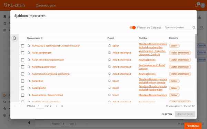This screenshot has width=207, height=129.
Task: Open the FORMULIEREN menu item
Action: pyautogui.click(x=46, y=6)
